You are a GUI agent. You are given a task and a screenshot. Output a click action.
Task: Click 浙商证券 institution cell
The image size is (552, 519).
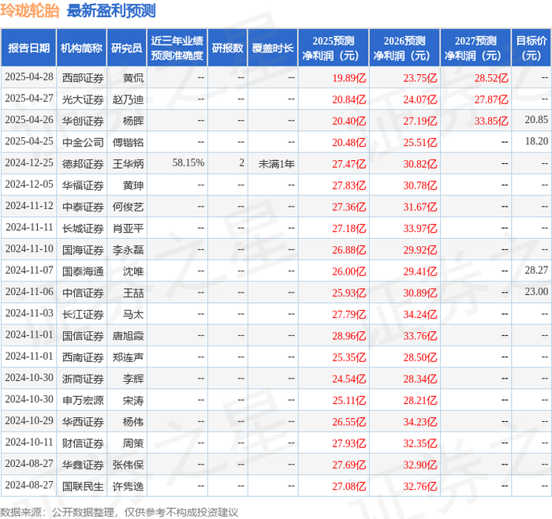coord(83,379)
